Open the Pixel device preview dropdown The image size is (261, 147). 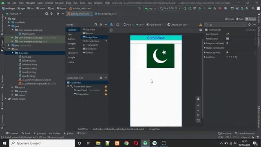[128, 24]
